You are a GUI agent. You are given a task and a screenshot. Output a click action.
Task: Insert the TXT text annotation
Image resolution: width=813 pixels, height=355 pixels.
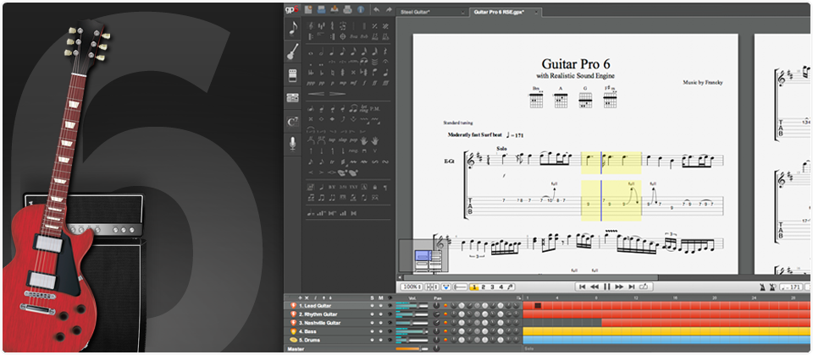tap(354, 188)
